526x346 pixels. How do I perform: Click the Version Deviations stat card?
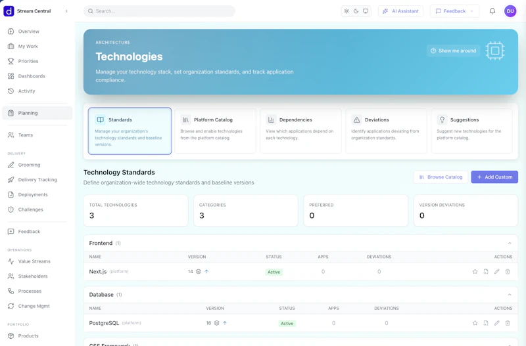click(466, 211)
